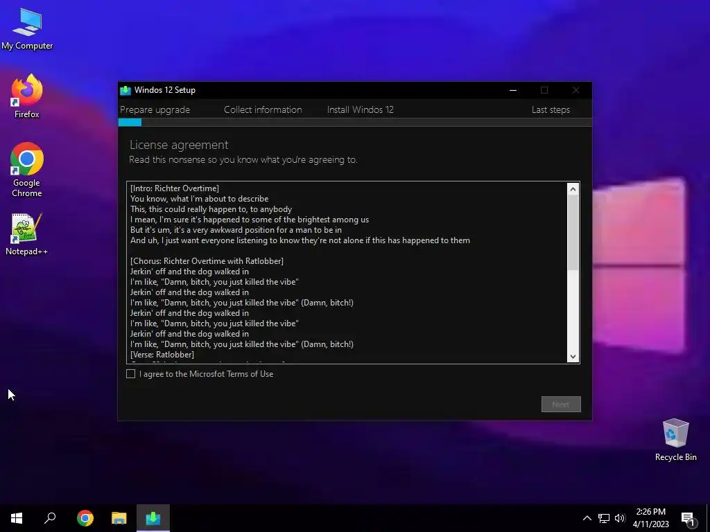Image resolution: width=710 pixels, height=532 pixels.
Task: Click the Next button in setup
Action: [560, 405]
